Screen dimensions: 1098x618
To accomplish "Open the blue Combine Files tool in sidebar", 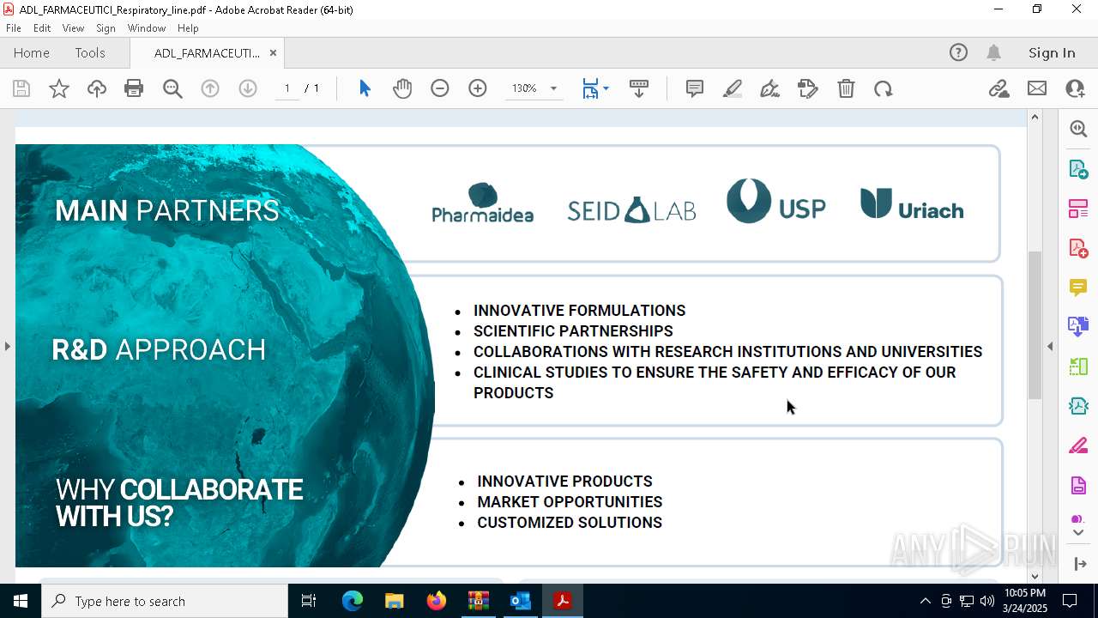I will (x=1078, y=327).
